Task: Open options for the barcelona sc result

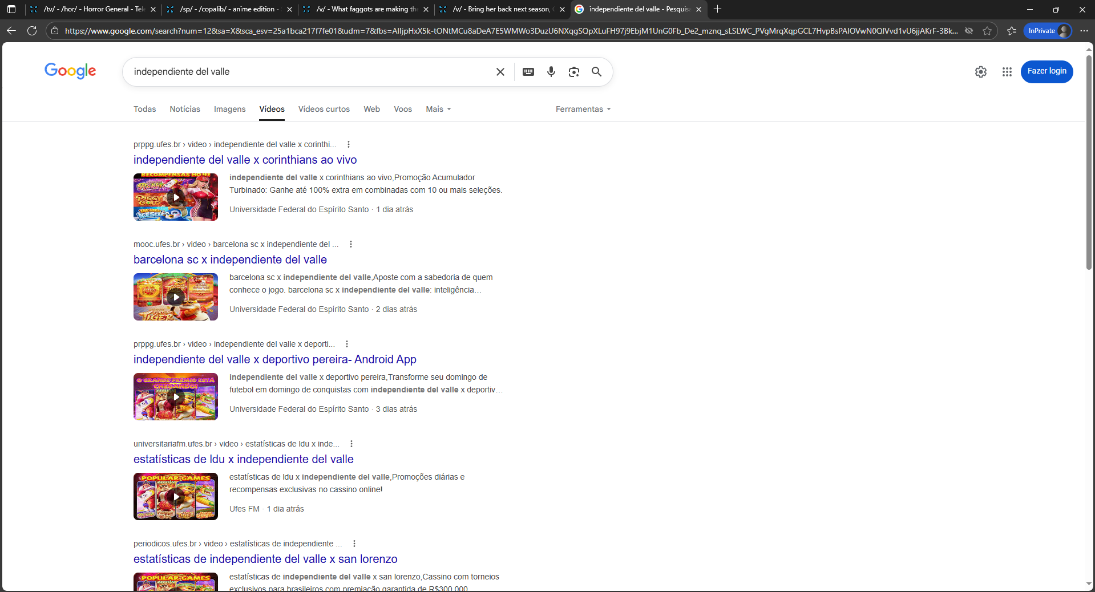Action: click(351, 244)
